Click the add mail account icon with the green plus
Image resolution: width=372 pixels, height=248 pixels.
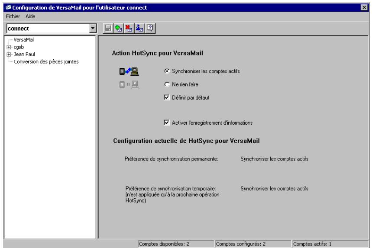coord(118,29)
